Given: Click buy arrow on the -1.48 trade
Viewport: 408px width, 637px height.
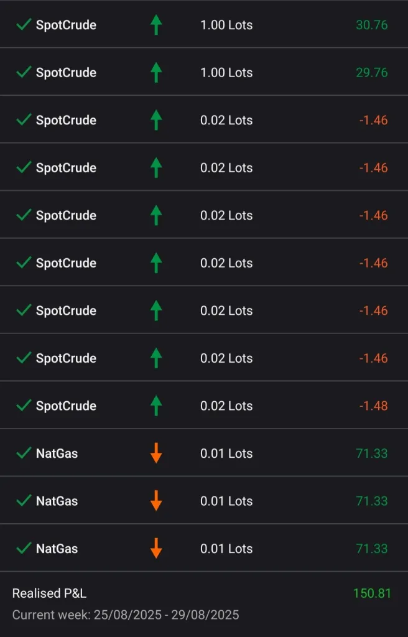Looking at the screenshot, I should pos(156,406).
